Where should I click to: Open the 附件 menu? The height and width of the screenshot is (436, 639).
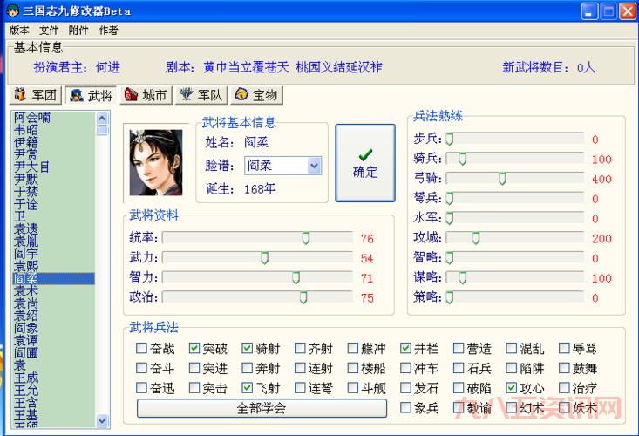[78, 30]
